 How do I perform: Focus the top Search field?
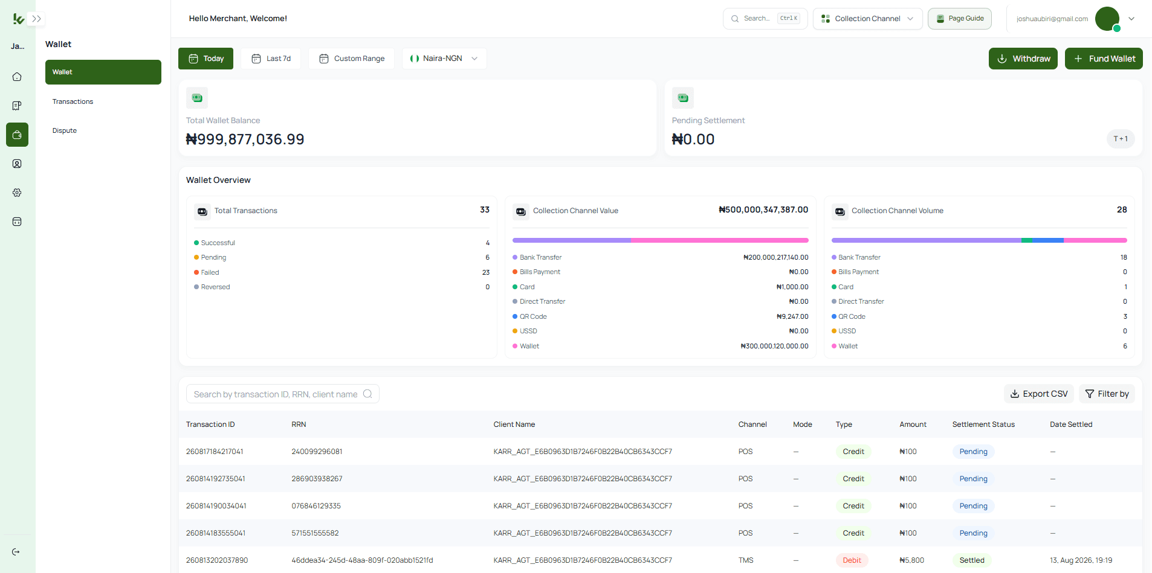765,19
